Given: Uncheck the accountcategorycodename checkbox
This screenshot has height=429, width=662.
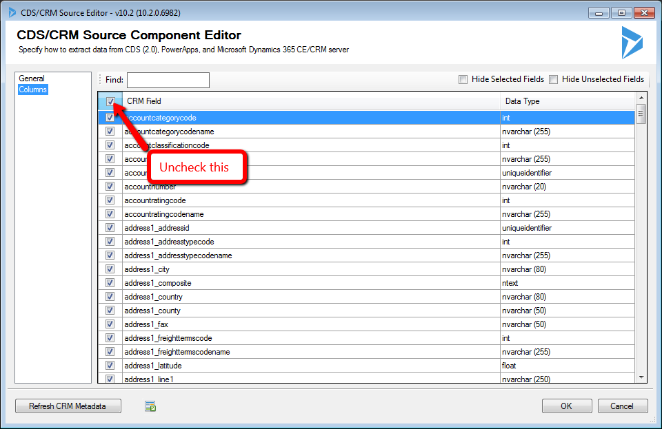Looking at the screenshot, I should click(110, 132).
